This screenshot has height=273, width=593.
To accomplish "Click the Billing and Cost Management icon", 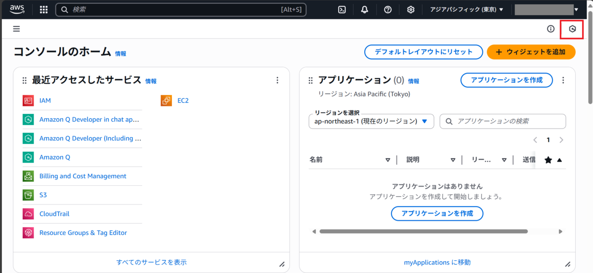I will (28, 176).
